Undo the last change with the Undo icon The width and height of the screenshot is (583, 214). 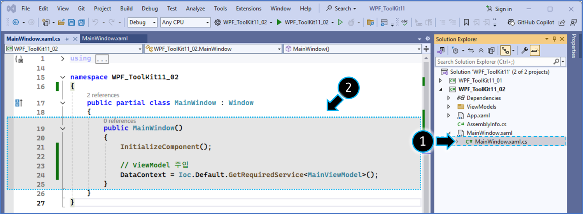coord(96,23)
